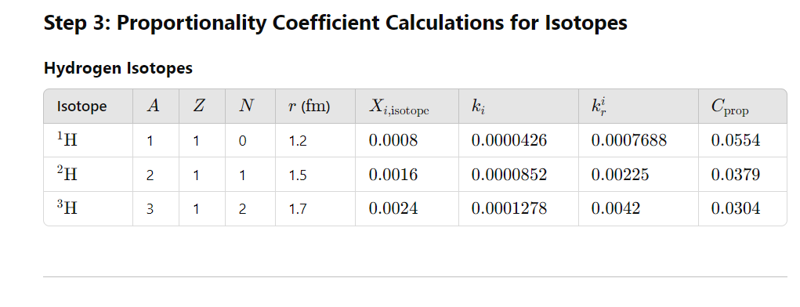Click the 0.0304 C prop value
This screenshot has height=307, width=800.
735,208
